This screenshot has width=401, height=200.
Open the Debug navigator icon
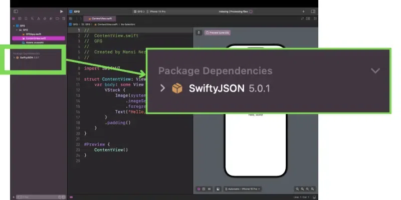[51, 18]
